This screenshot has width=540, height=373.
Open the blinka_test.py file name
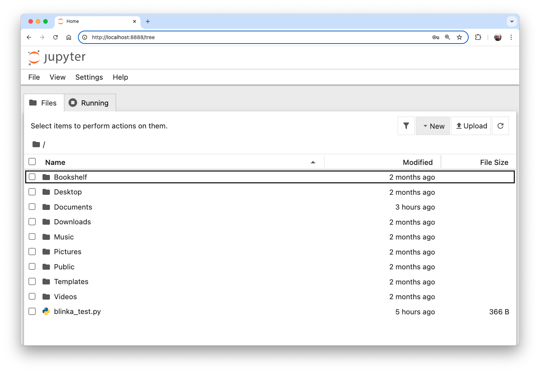pyautogui.click(x=77, y=312)
